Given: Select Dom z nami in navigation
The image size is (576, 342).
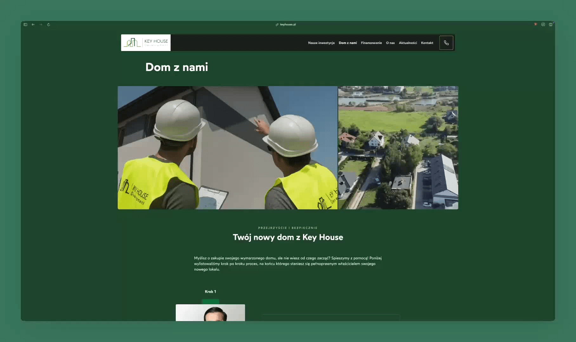Looking at the screenshot, I should pyautogui.click(x=348, y=43).
